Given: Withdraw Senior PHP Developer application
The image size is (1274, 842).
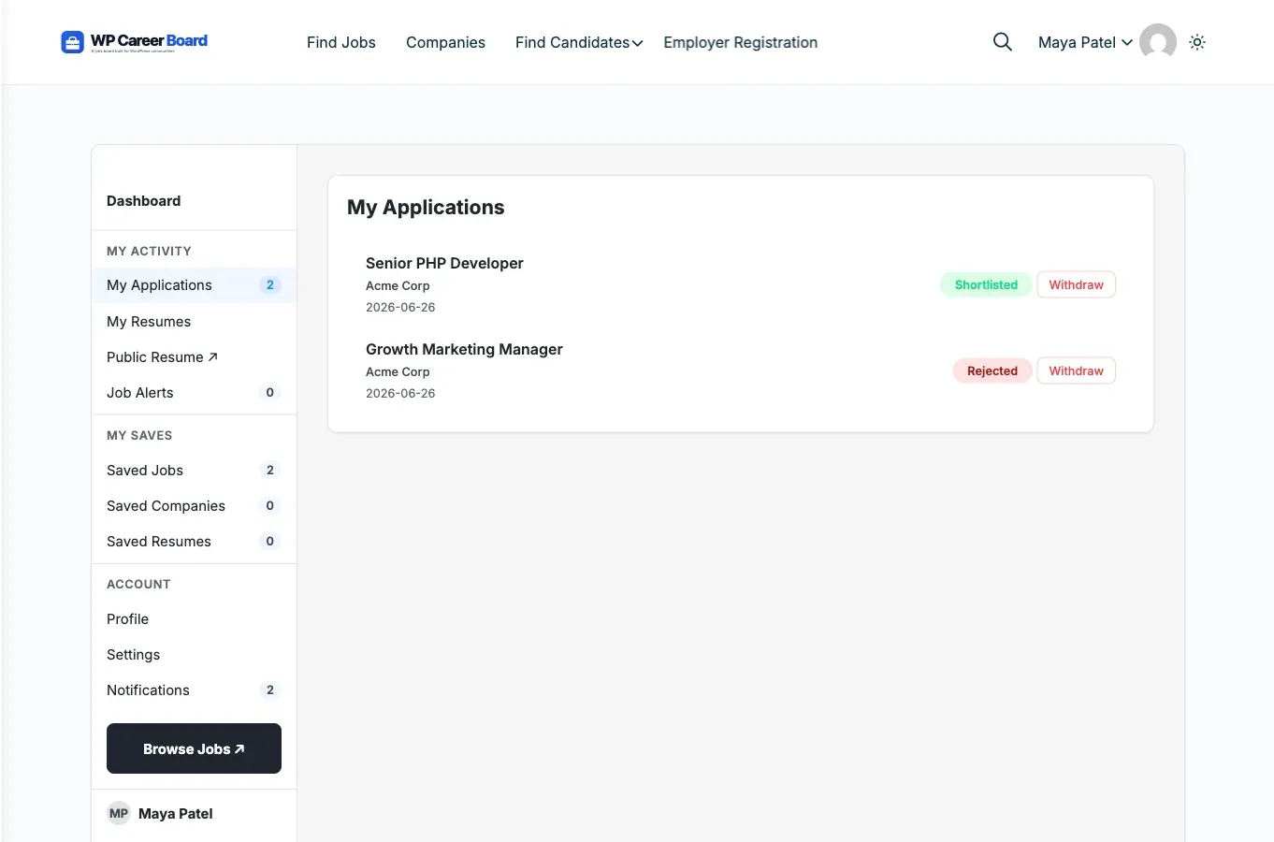Looking at the screenshot, I should 1076,284.
